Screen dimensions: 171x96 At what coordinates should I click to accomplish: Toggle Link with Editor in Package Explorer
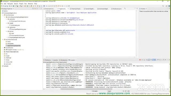(35, 9)
